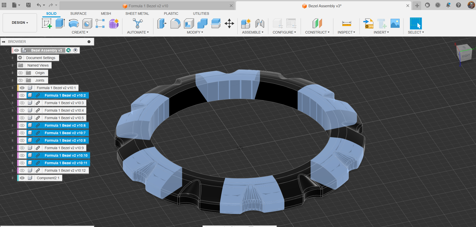Click the Document Settings item
This screenshot has width=476, height=227.
41,58
